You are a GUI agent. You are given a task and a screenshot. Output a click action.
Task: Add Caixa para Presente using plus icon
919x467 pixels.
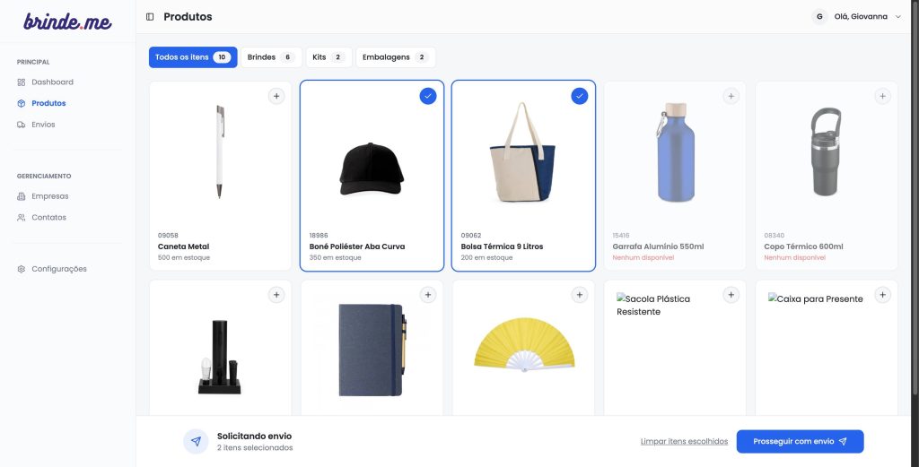pos(882,295)
